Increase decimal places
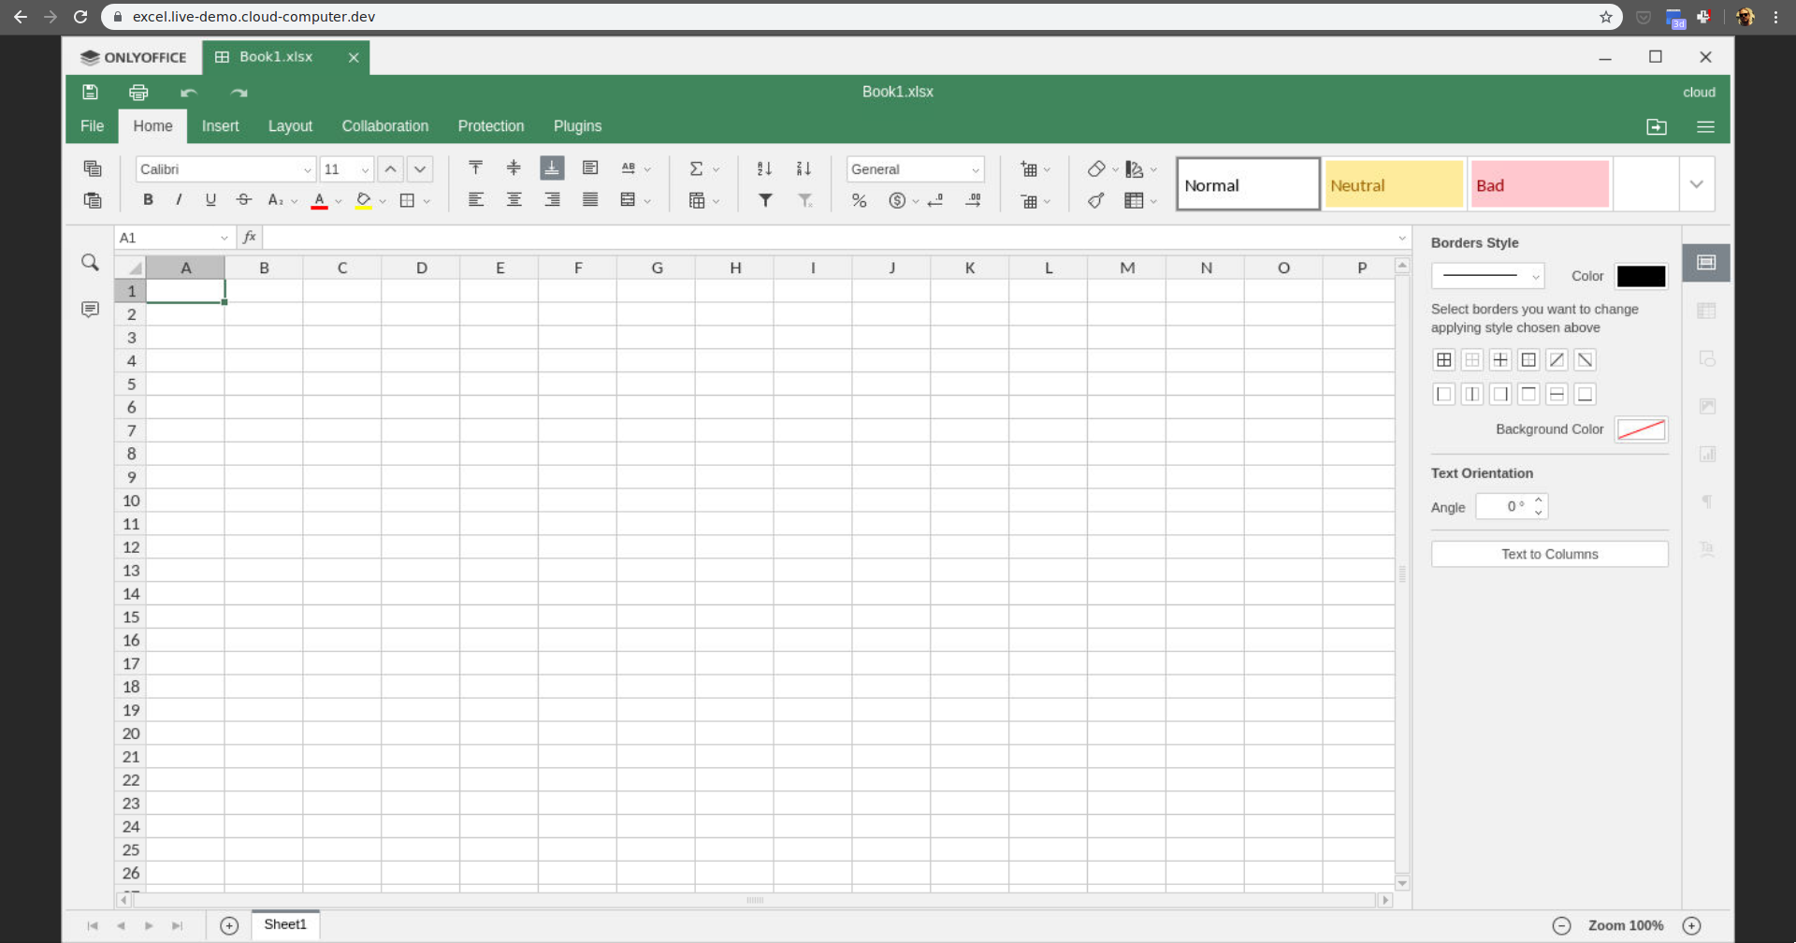This screenshot has height=943, width=1796. pos(974,200)
